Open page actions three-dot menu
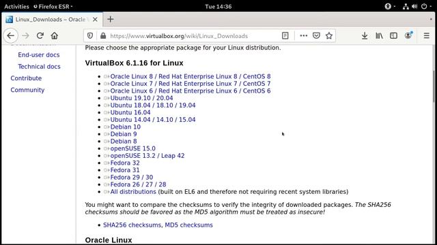 click(303, 35)
